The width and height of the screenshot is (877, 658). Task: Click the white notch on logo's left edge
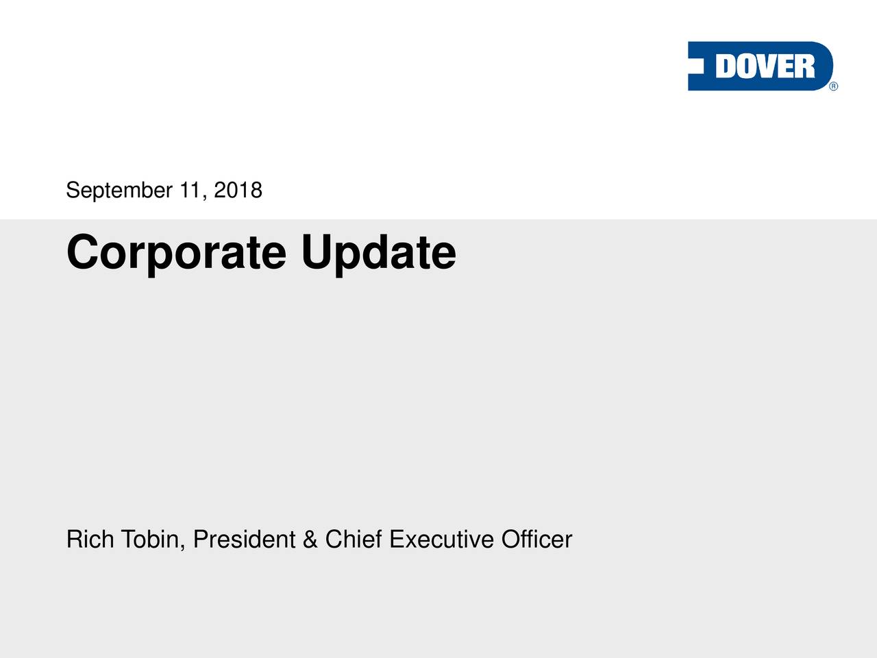tap(696, 66)
